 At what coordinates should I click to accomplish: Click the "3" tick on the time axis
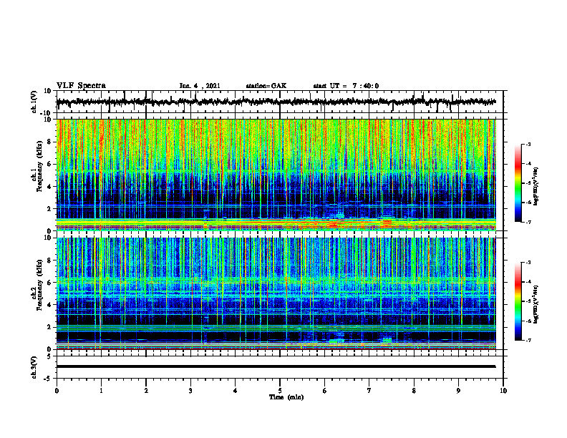[190, 391]
